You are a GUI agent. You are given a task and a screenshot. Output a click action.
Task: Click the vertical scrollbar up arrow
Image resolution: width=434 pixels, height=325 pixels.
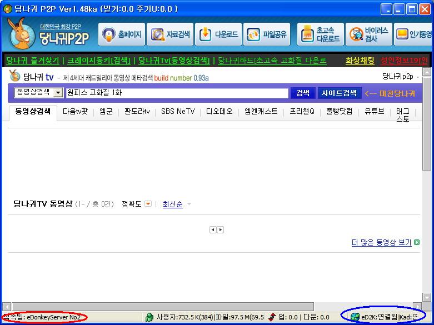click(427, 72)
